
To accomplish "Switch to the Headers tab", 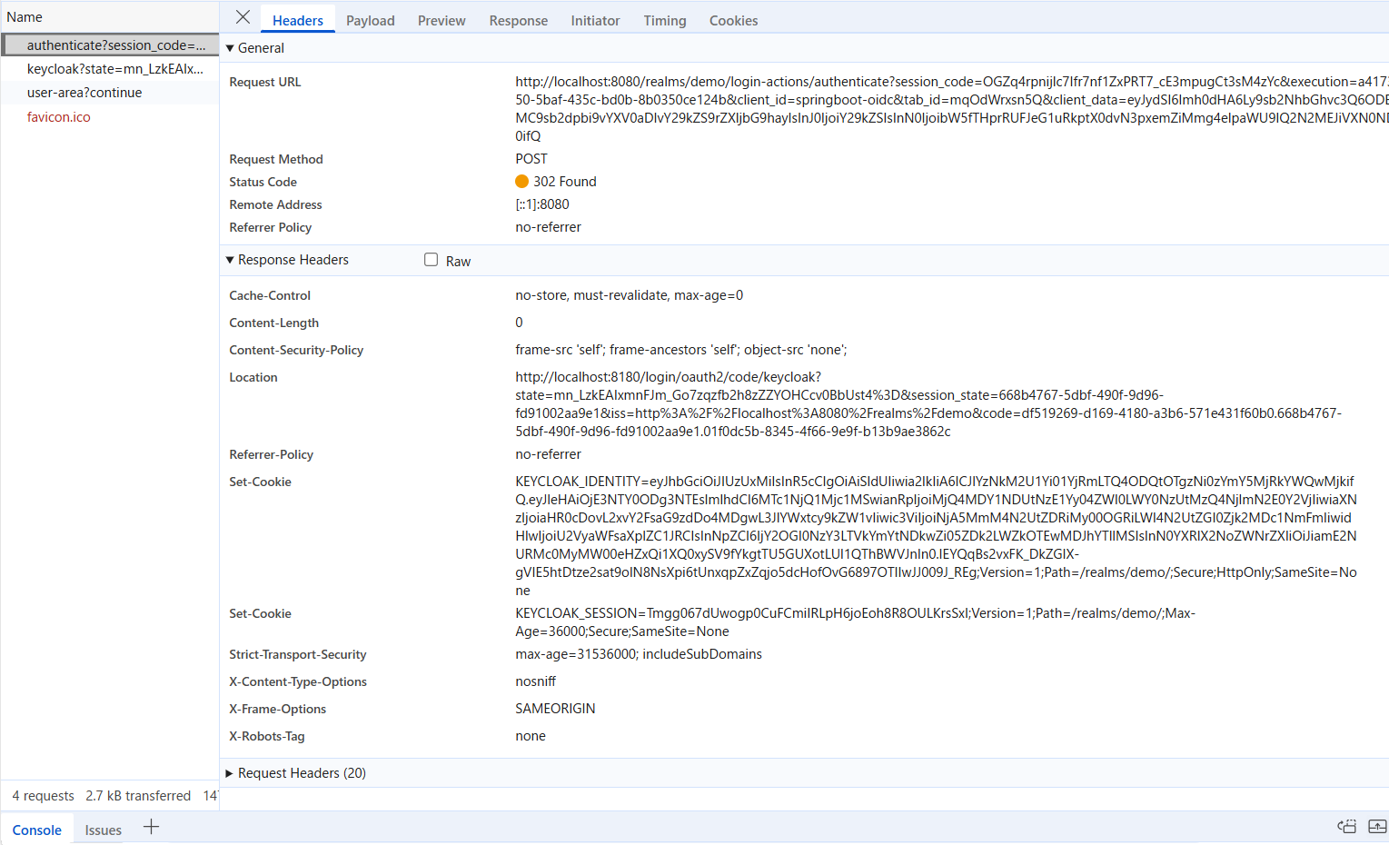I will coord(298,20).
